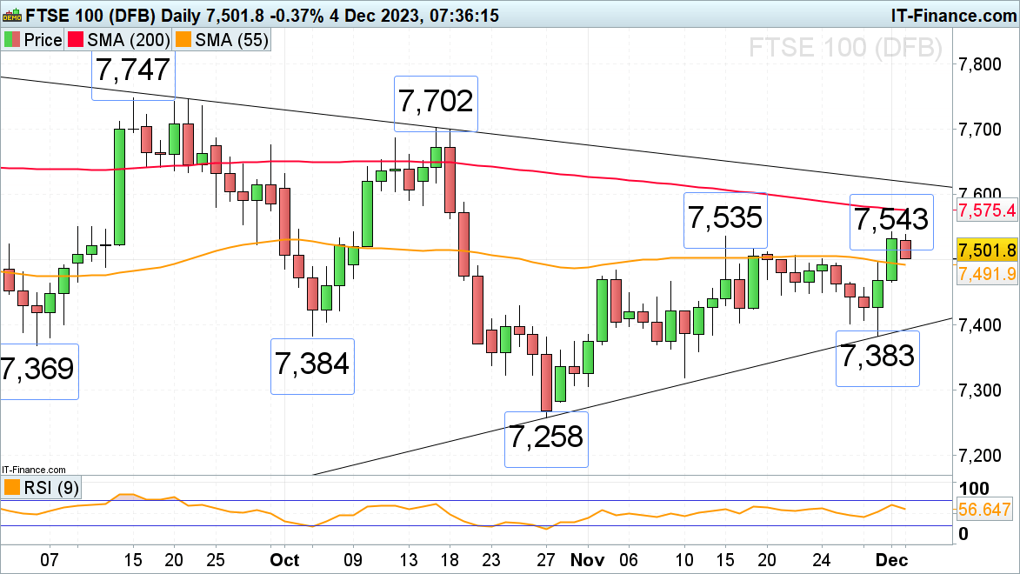
Task: Click the orange 7,491.9 SMA value tag
Action: coord(987,274)
